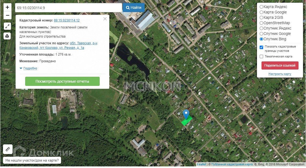Focus the cadastral number search field

point(69,8)
